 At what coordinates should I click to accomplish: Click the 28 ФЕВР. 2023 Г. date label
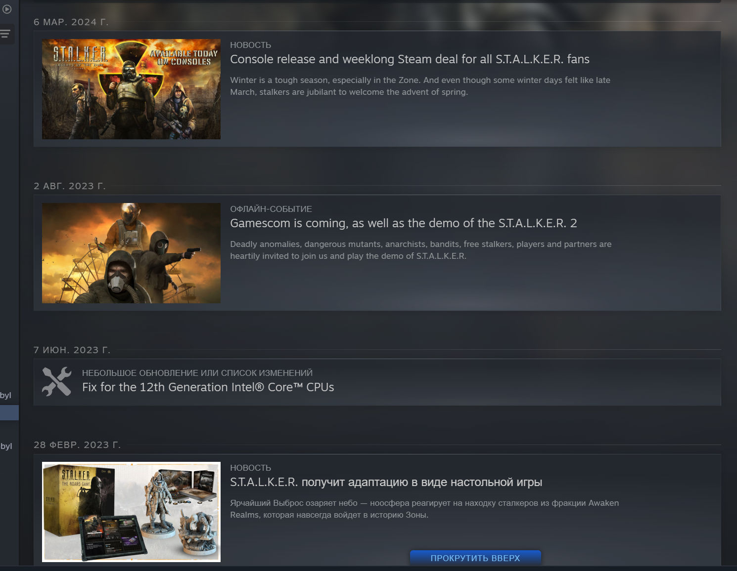(x=77, y=445)
